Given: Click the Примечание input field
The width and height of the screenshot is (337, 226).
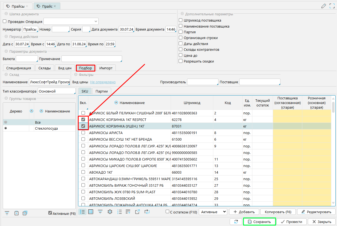Looking at the screenshot, I should click(91, 59).
